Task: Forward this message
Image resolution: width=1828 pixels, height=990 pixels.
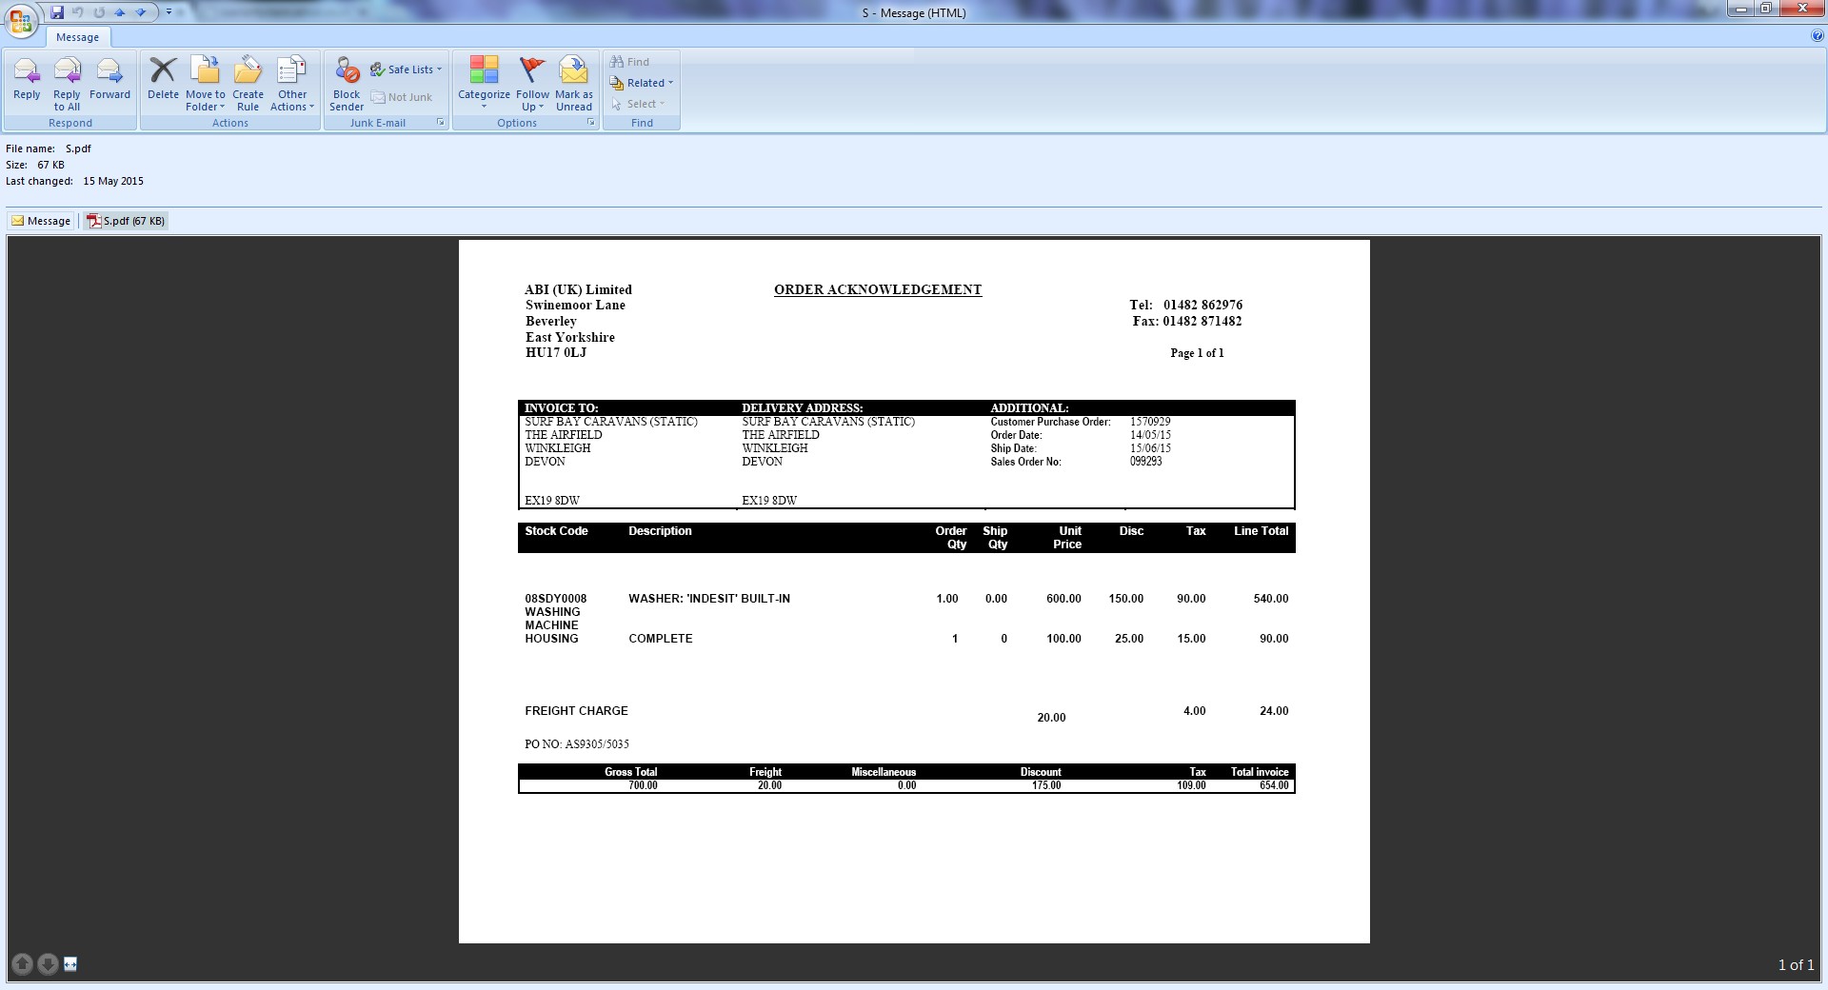Action: click(x=109, y=79)
